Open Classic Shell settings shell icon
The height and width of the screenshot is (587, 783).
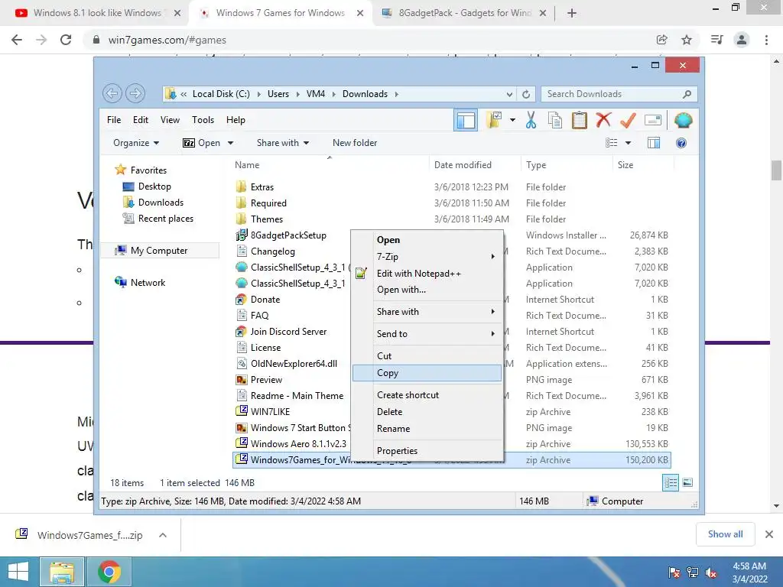click(x=683, y=120)
